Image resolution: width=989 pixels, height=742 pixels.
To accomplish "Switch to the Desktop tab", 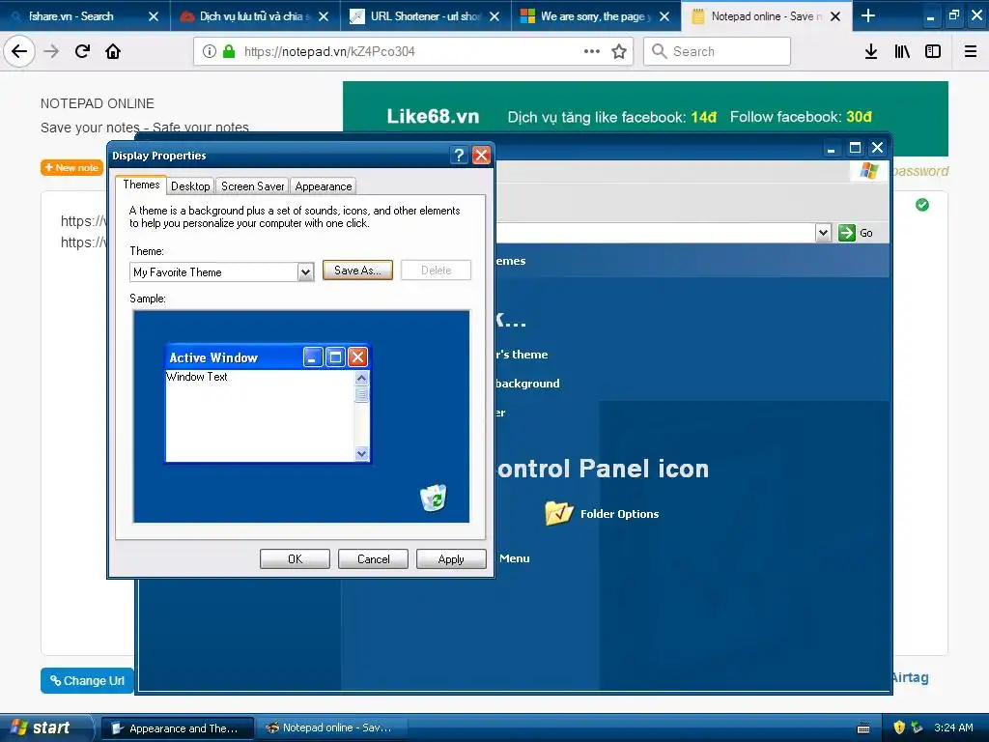I will click(x=190, y=186).
